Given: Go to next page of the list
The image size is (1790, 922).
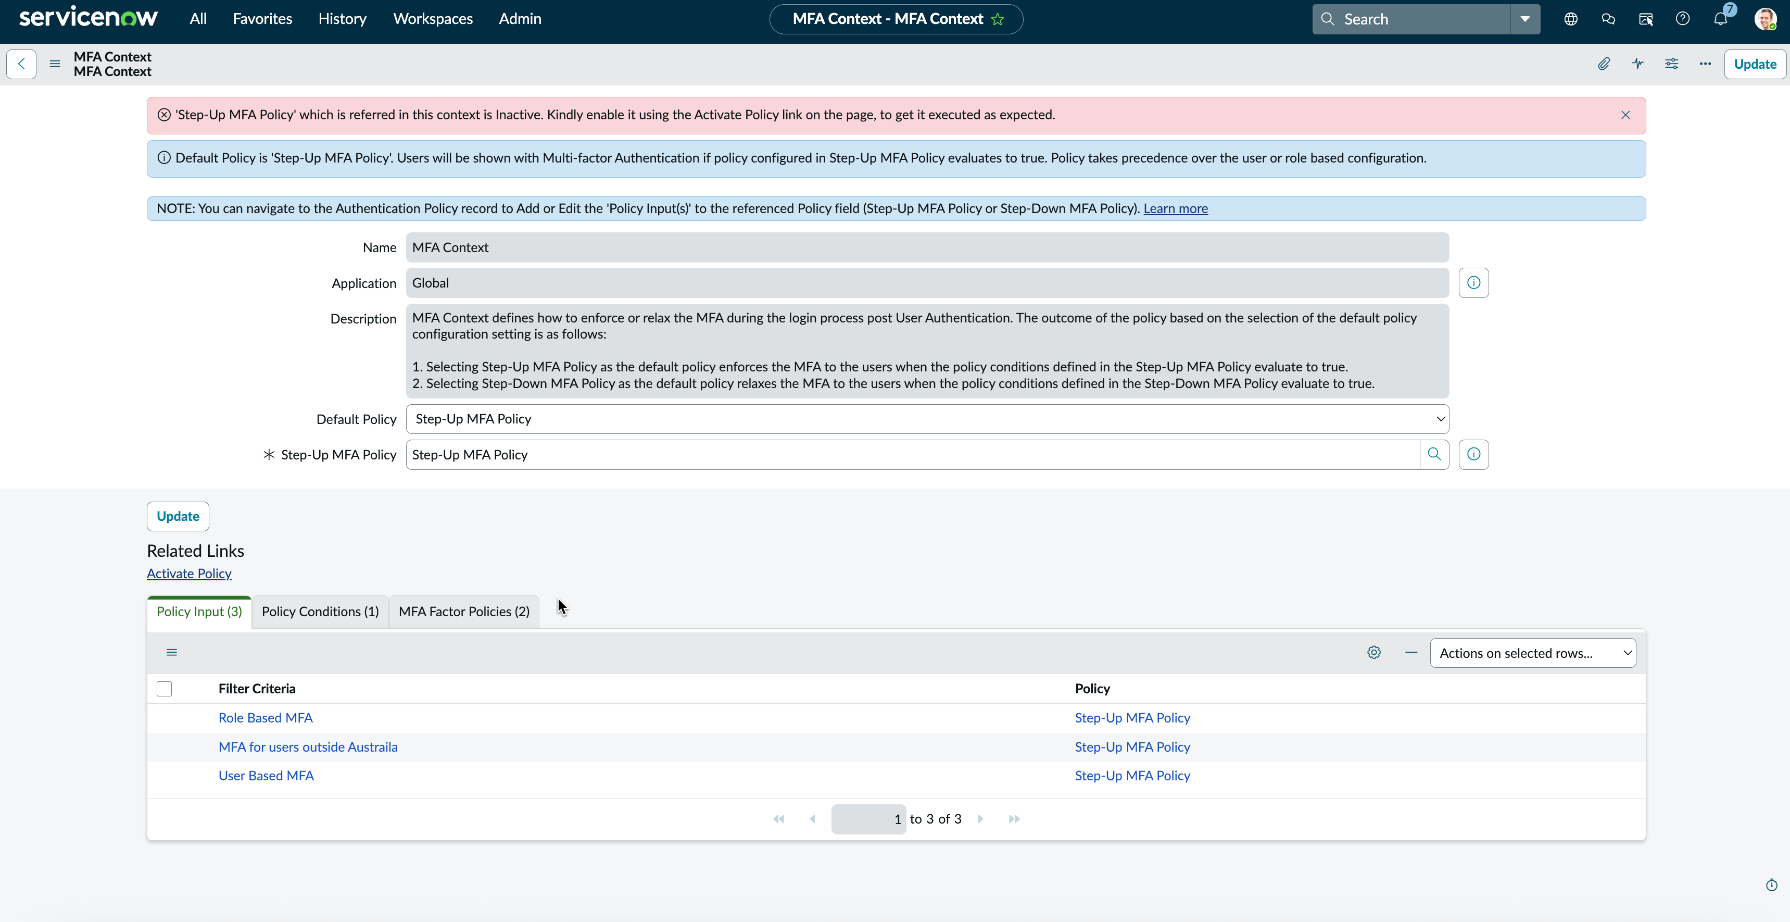Looking at the screenshot, I should tap(980, 819).
